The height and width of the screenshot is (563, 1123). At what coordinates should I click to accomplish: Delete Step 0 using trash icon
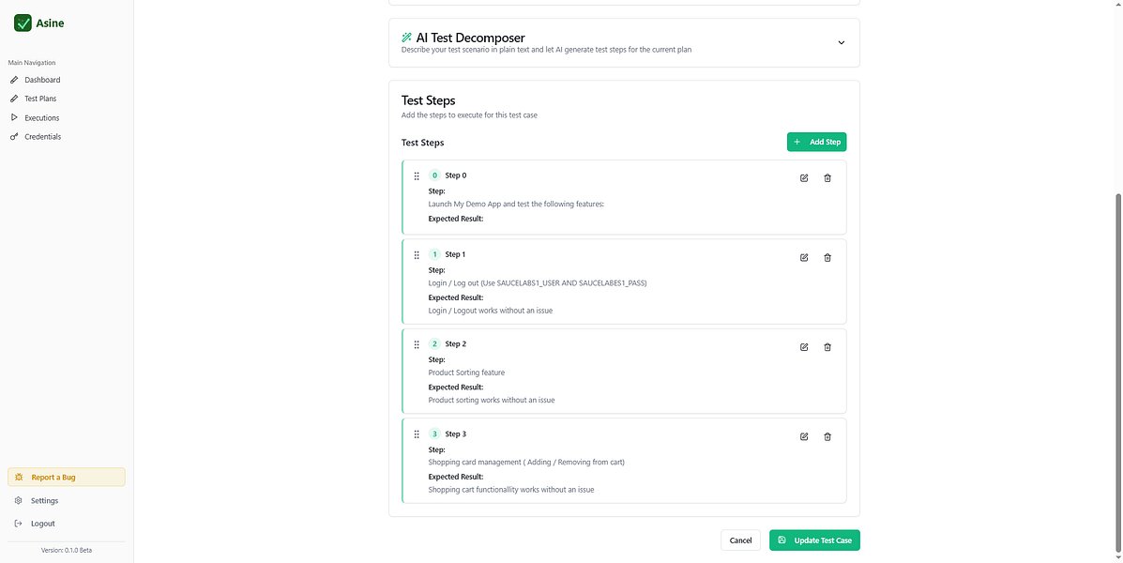pos(827,178)
